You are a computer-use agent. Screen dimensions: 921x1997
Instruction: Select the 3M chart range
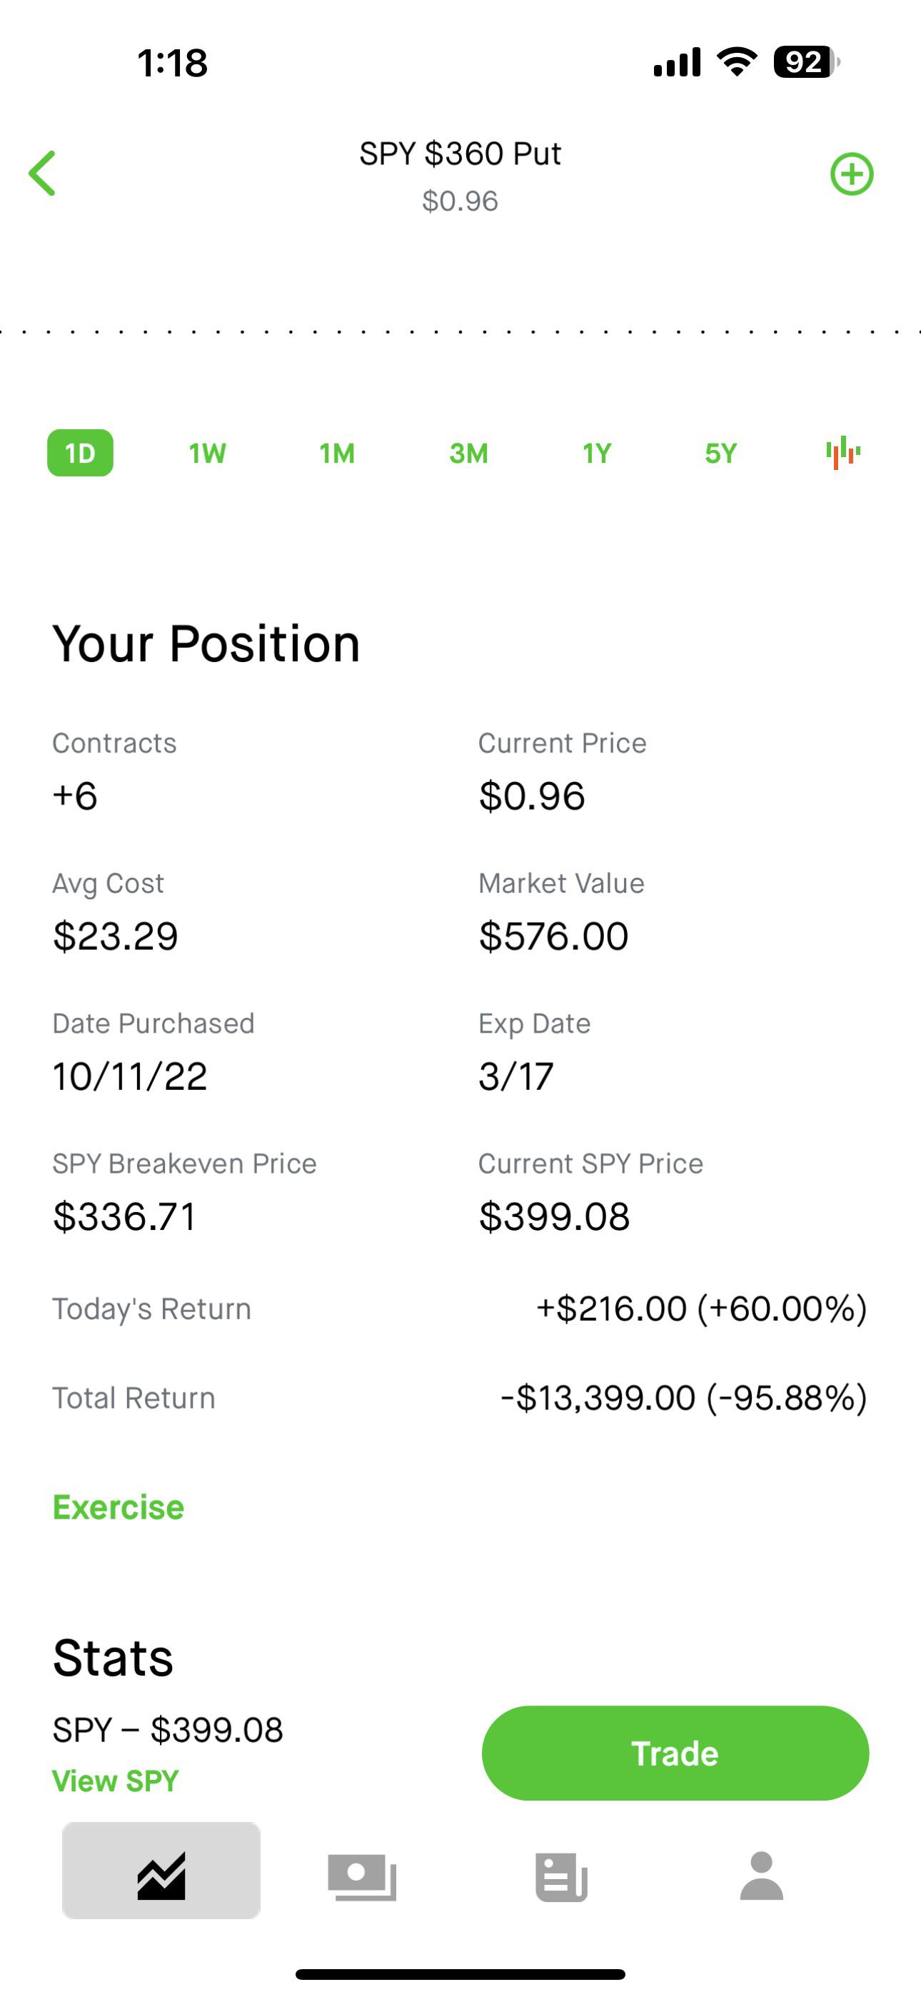point(468,453)
